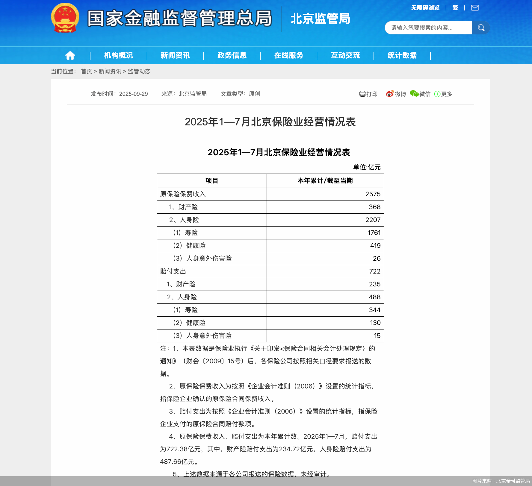Open the 在线服务 navigation item
Screen dimensions: 532x486
[288, 55]
